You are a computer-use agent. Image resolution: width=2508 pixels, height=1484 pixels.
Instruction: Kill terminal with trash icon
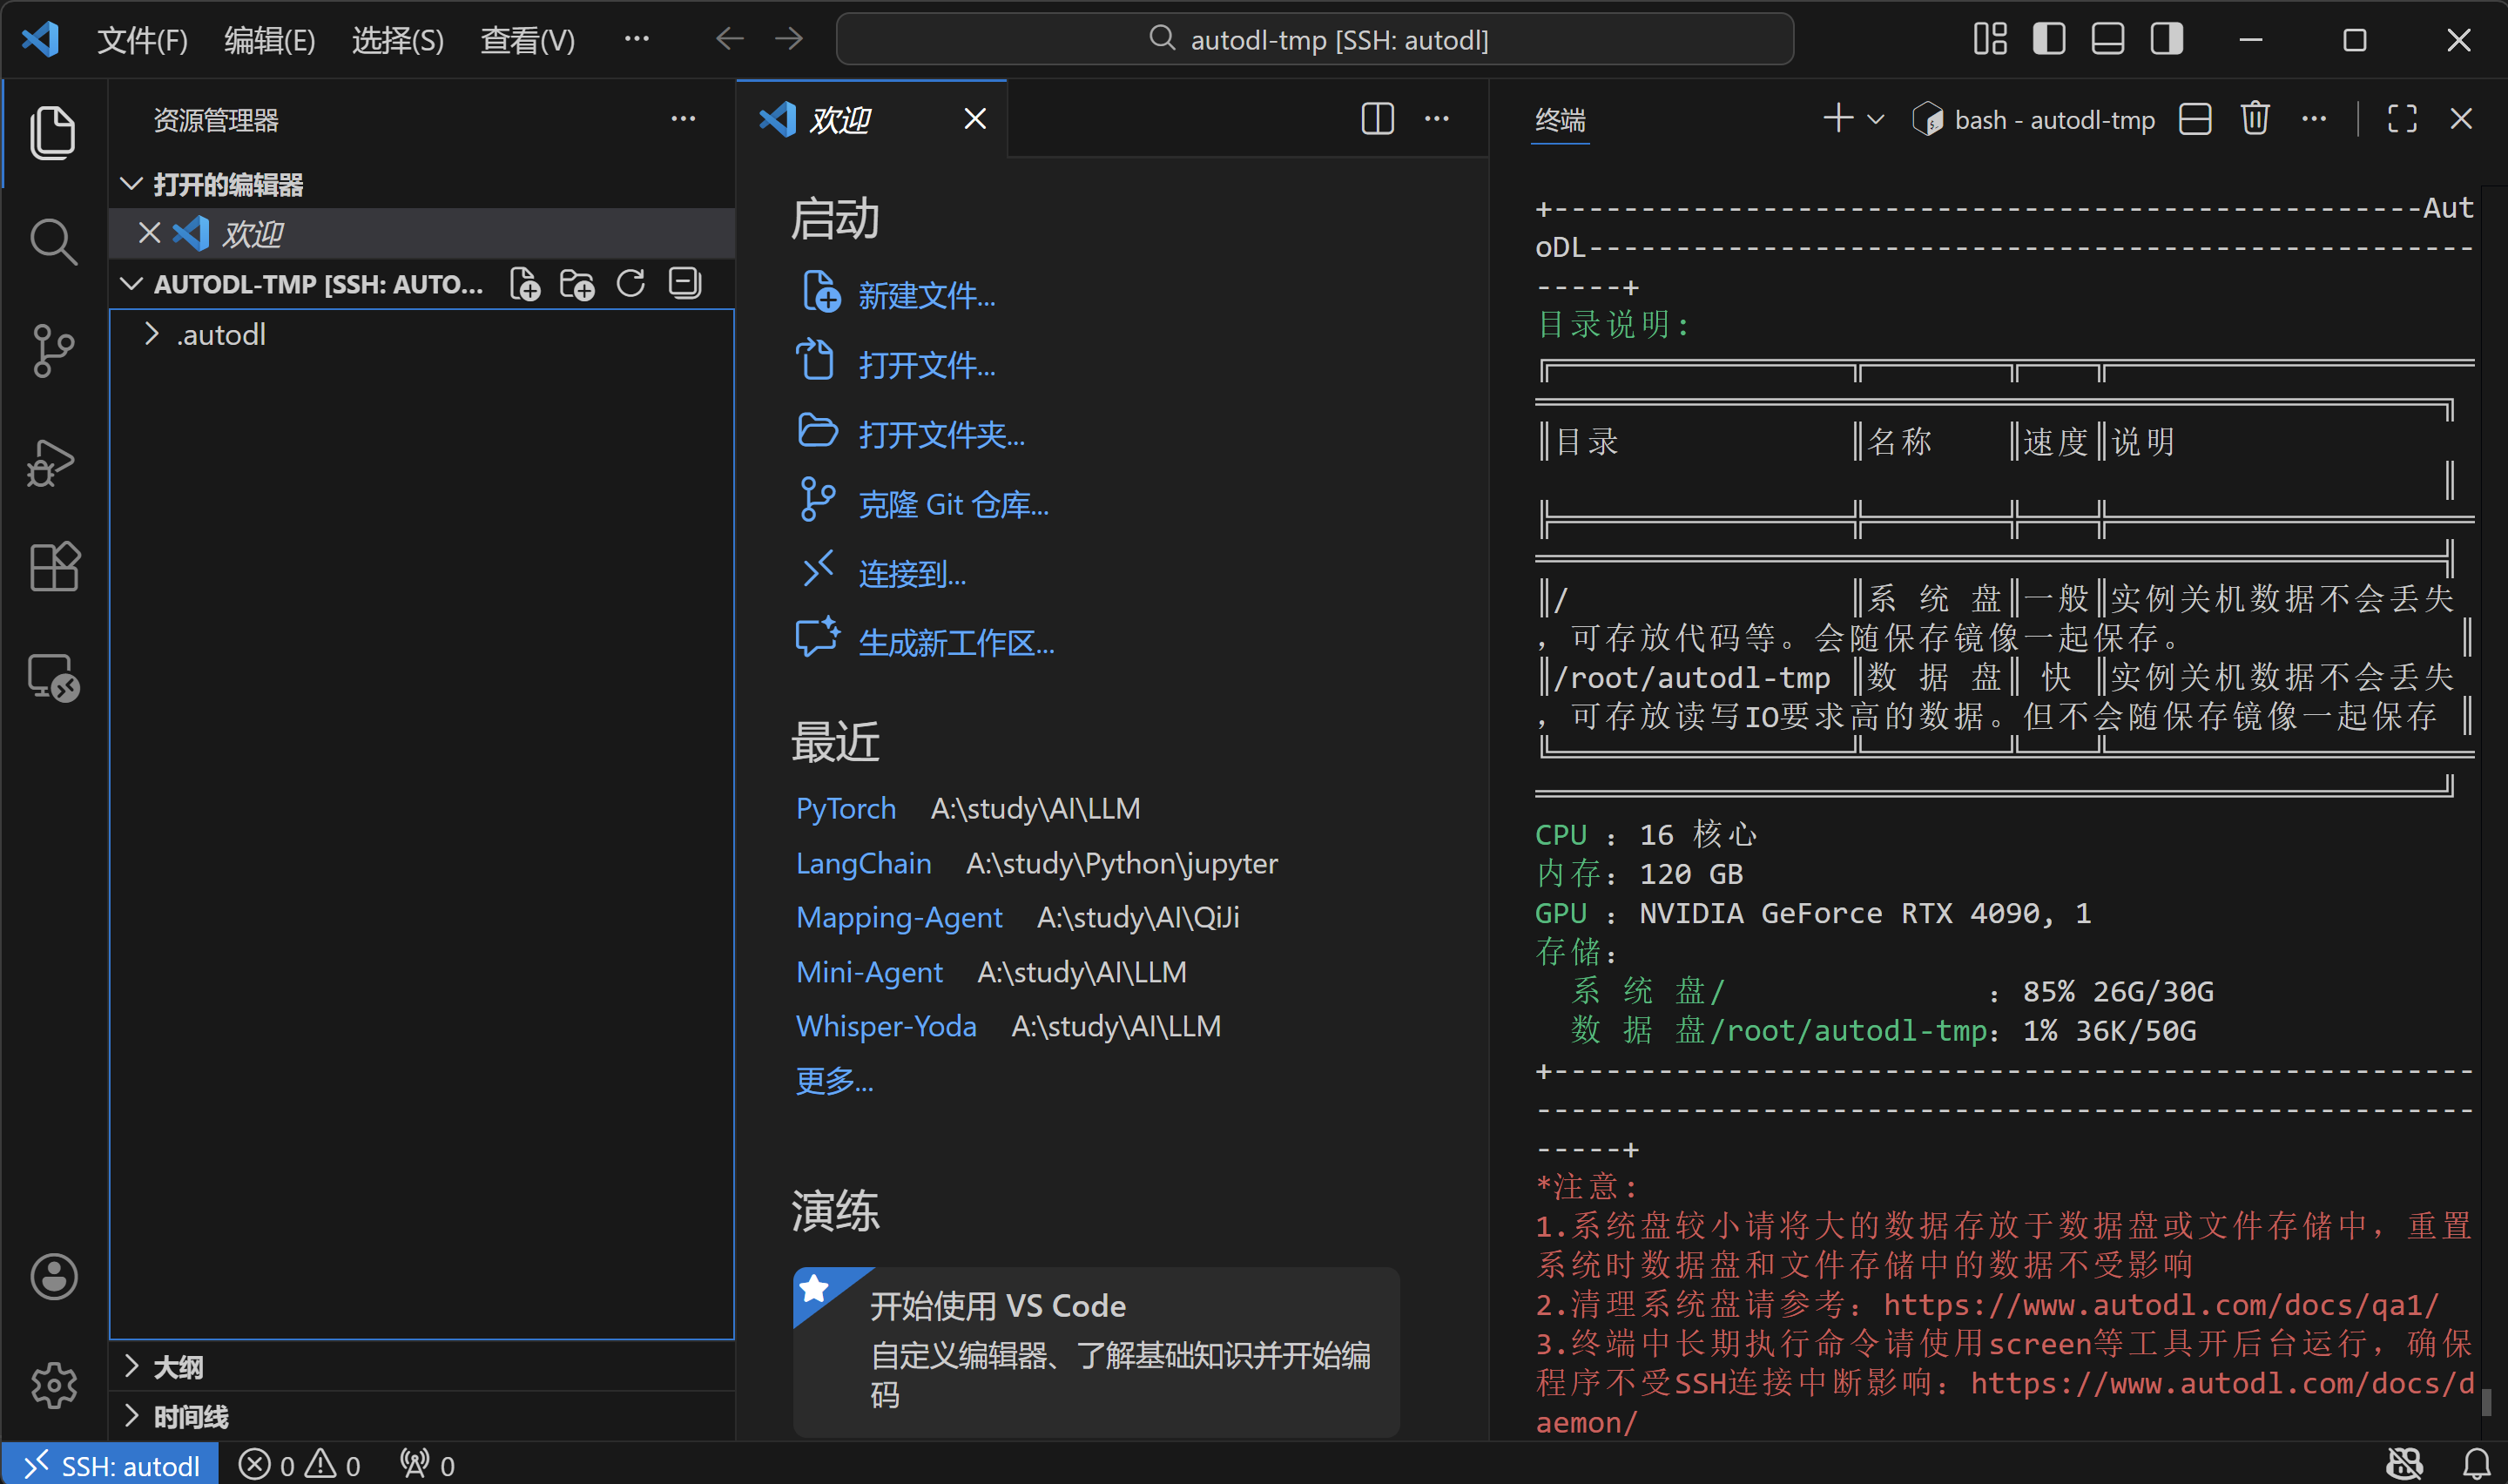coord(2254,119)
